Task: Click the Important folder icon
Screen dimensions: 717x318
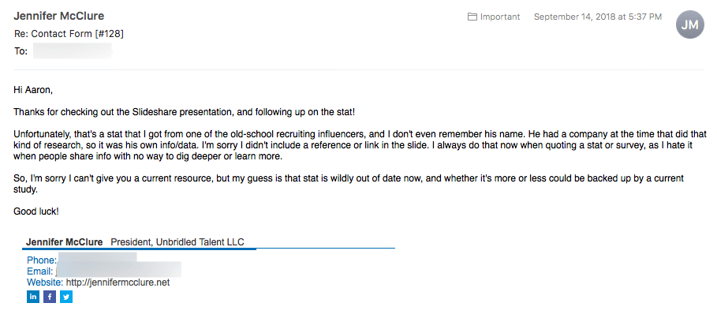Action: click(x=472, y=17)
